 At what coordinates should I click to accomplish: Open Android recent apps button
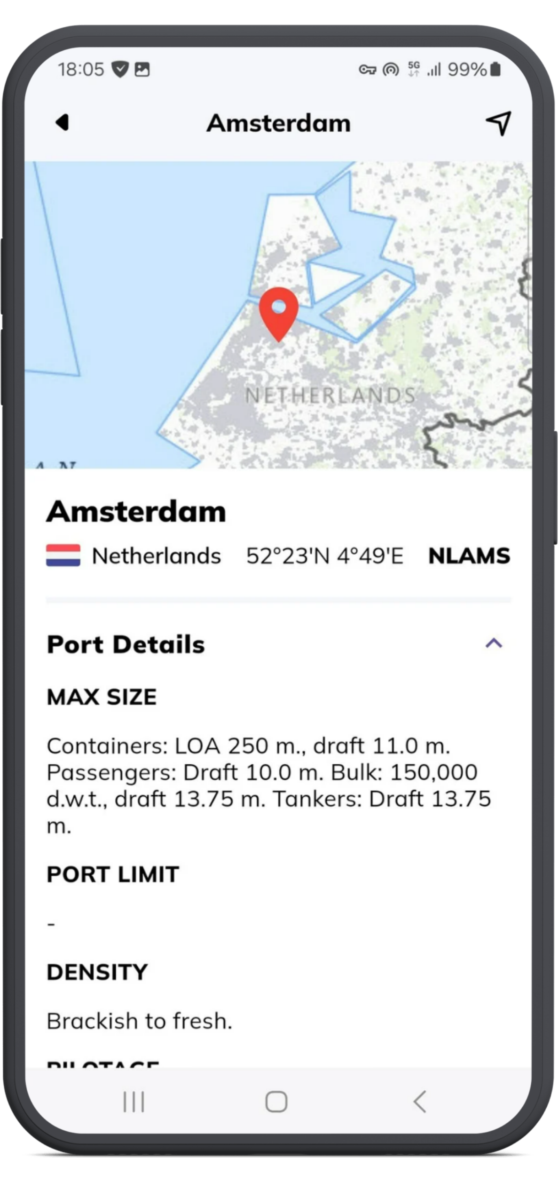pos(134,1102)
